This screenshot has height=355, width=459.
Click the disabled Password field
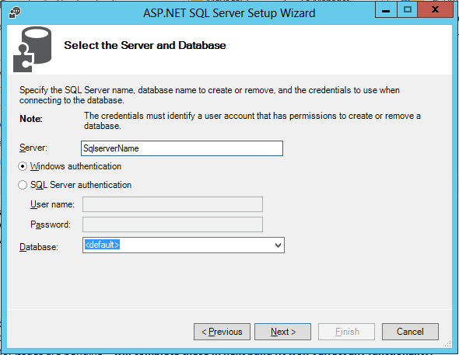pyautogui.click(x=173, y=224)
